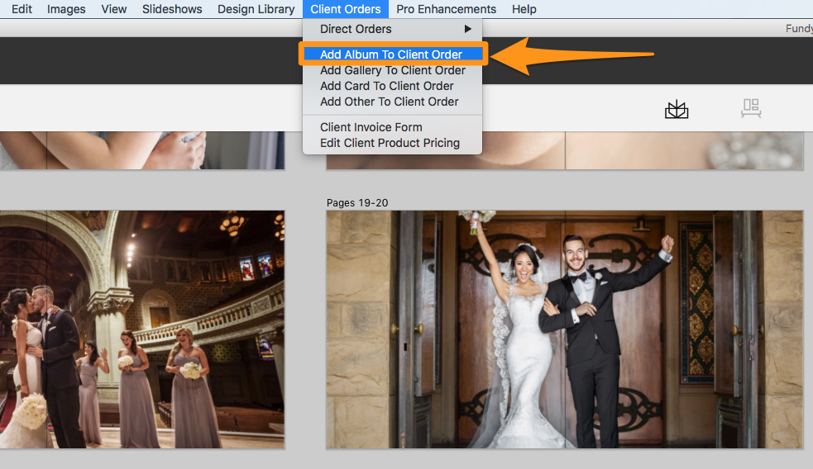Open the View menu
813x469 pixels.
click(x=114, y=9)
